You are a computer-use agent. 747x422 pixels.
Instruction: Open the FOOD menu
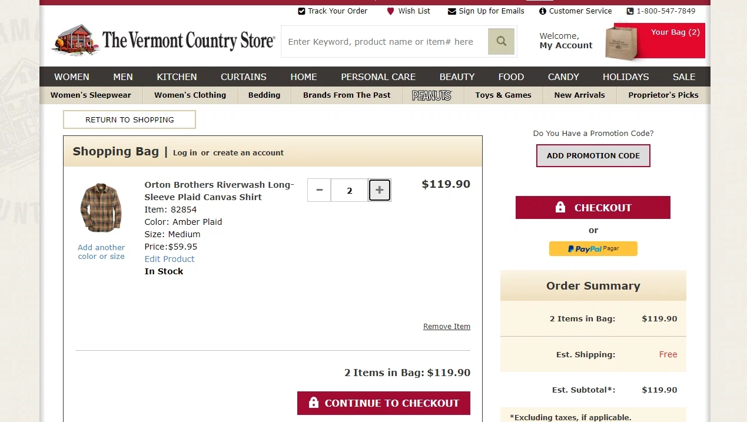click(x=511, y=77)
